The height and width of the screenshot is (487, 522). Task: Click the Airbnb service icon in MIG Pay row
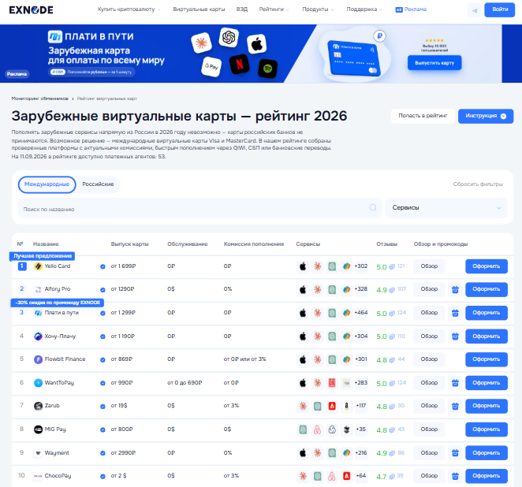(318, 429)
